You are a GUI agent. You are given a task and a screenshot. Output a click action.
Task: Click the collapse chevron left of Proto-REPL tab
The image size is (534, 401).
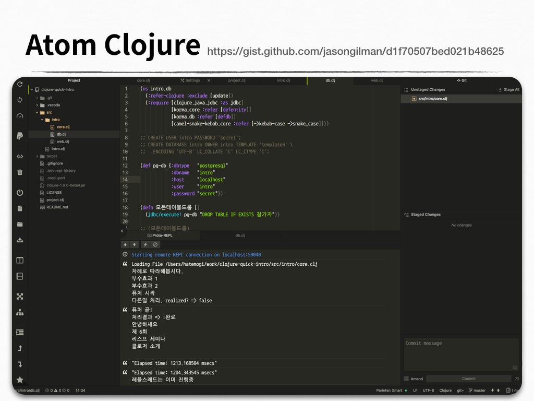[122, 231]
